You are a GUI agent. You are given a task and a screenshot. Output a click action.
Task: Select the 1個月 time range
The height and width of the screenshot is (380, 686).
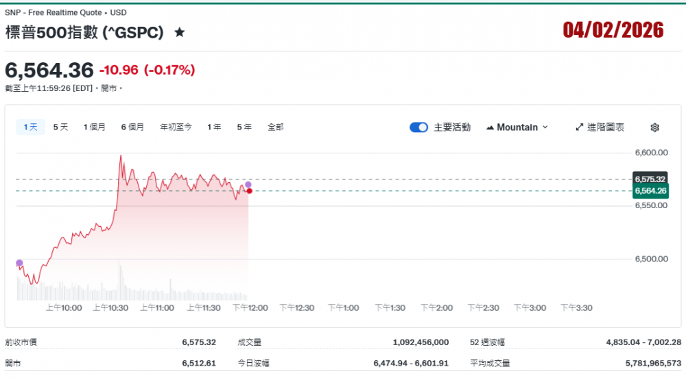click(x=95, y=127)
